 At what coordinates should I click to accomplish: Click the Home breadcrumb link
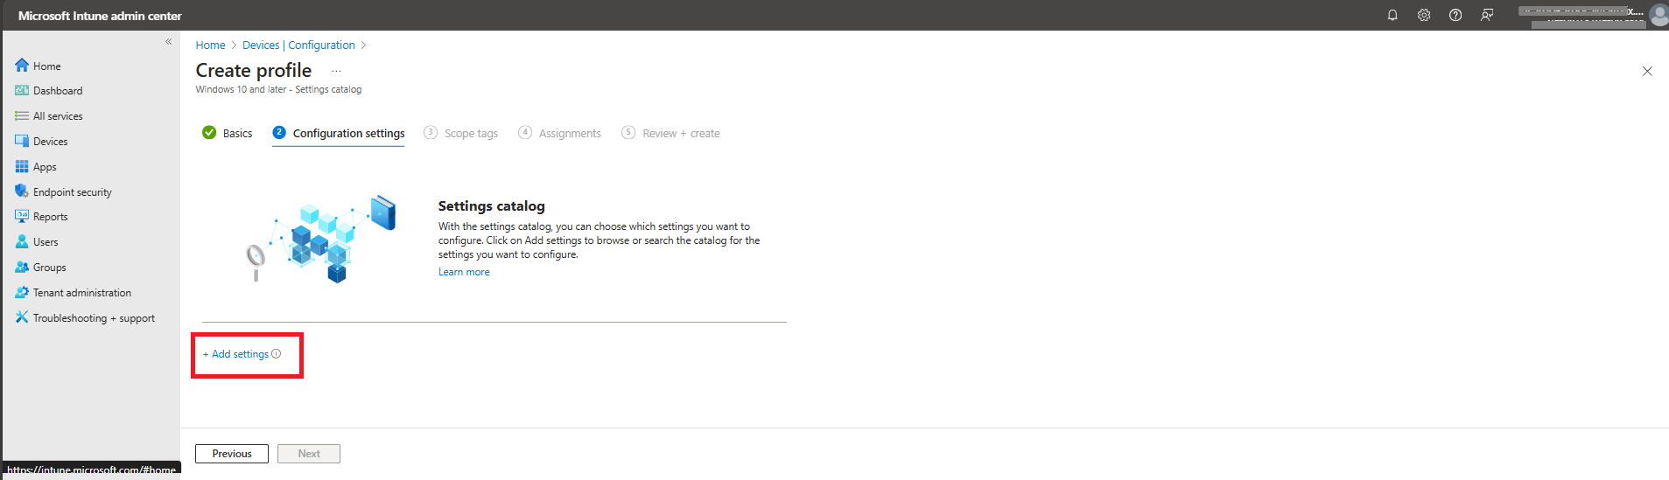click(x=210, y=45)
